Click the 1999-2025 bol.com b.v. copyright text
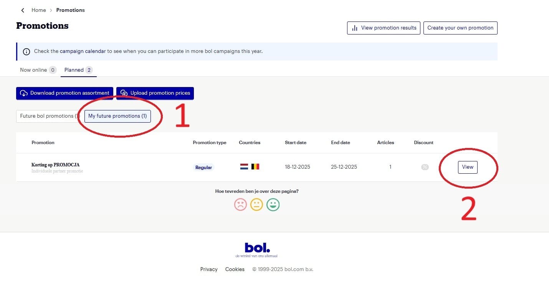Image resolution: width=549 pixels, height=281 pixels. click(x=283, y=269)
